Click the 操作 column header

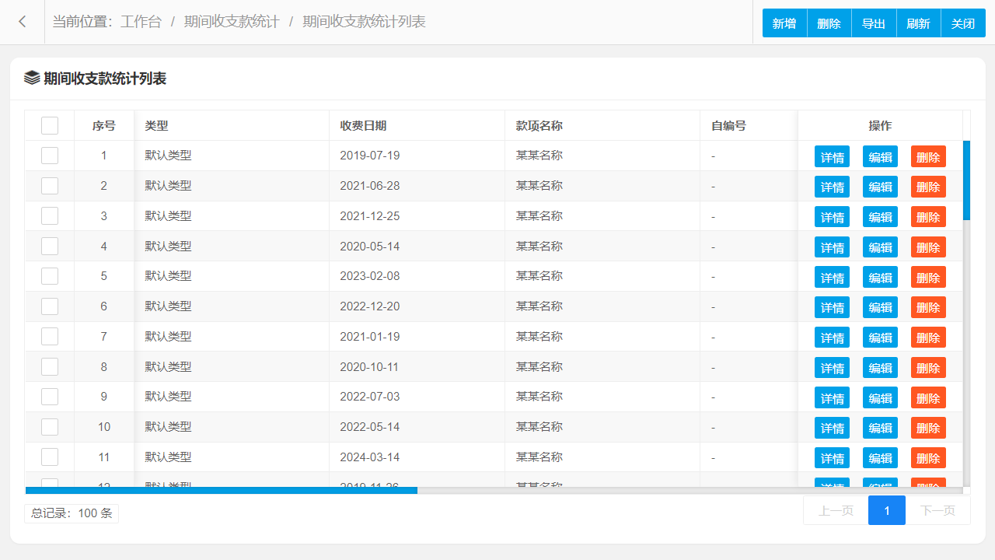click(x=880, y=125)
